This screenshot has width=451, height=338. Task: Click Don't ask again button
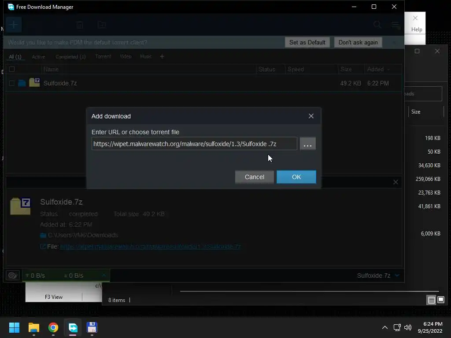[358, 42]
